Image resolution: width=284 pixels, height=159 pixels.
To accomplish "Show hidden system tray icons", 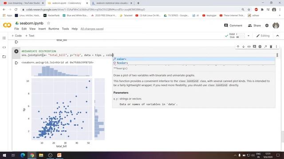I will pyautogui.click(x=235, y=155).
